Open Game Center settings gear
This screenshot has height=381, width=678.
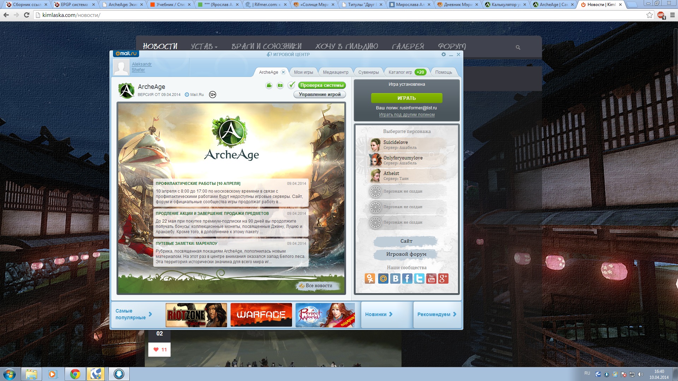pyautogui.click(x=444, y=54)
